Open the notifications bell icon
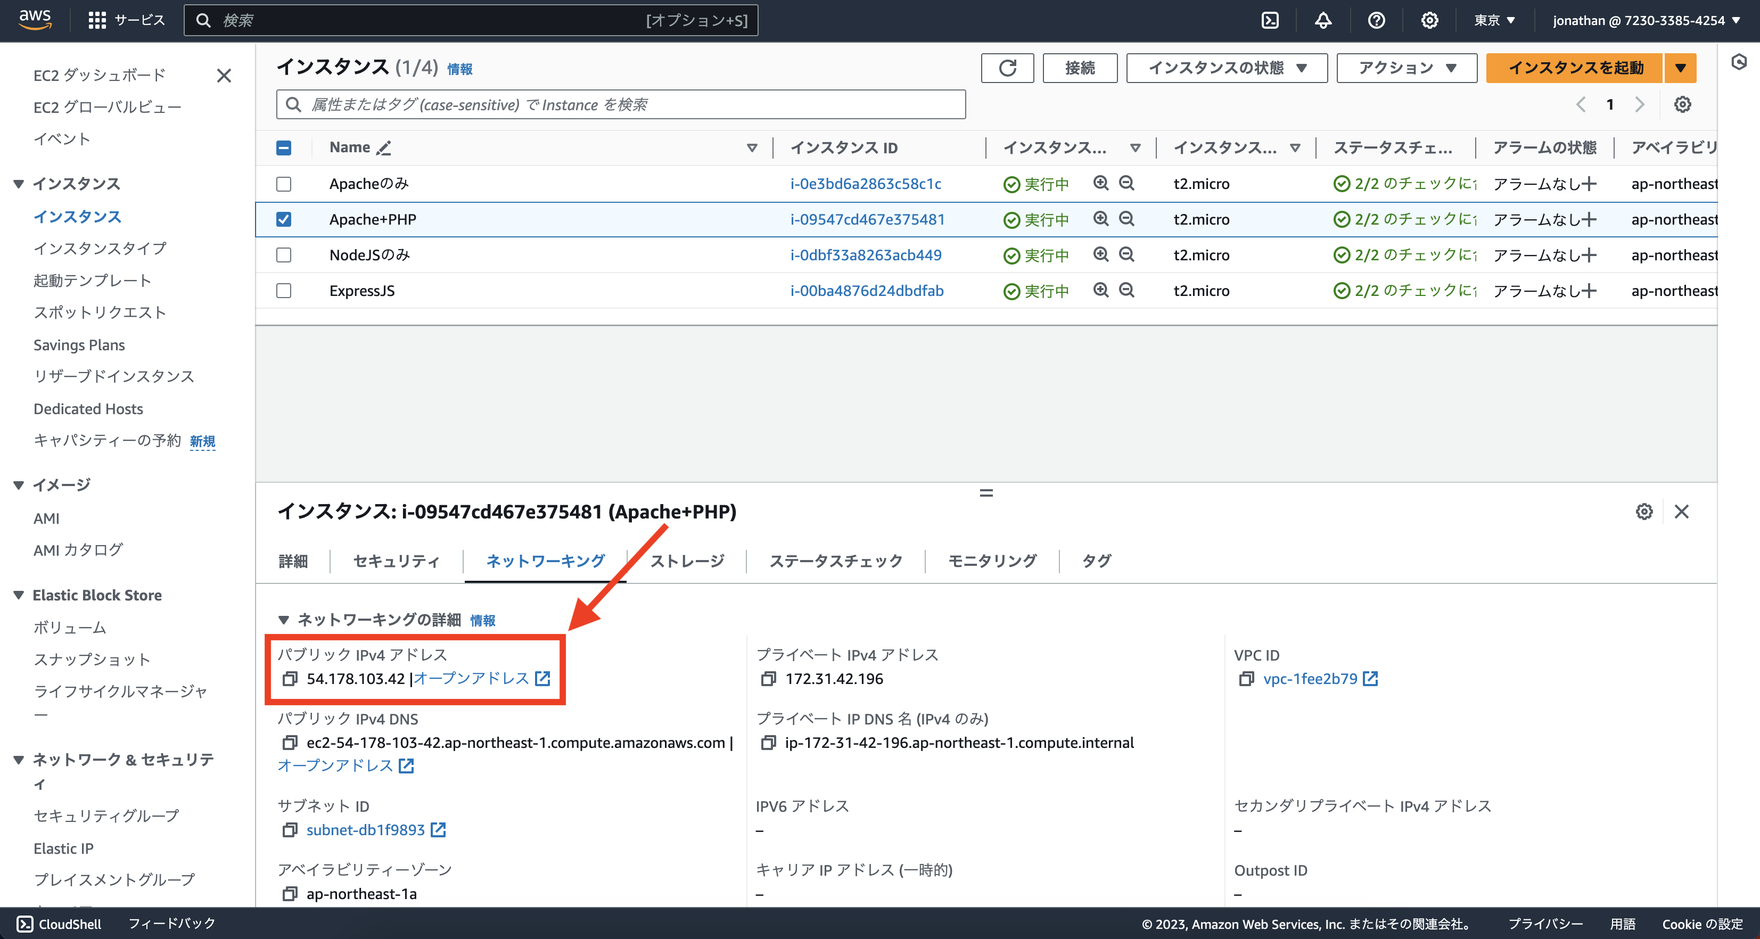 [x=1323, y=20]
